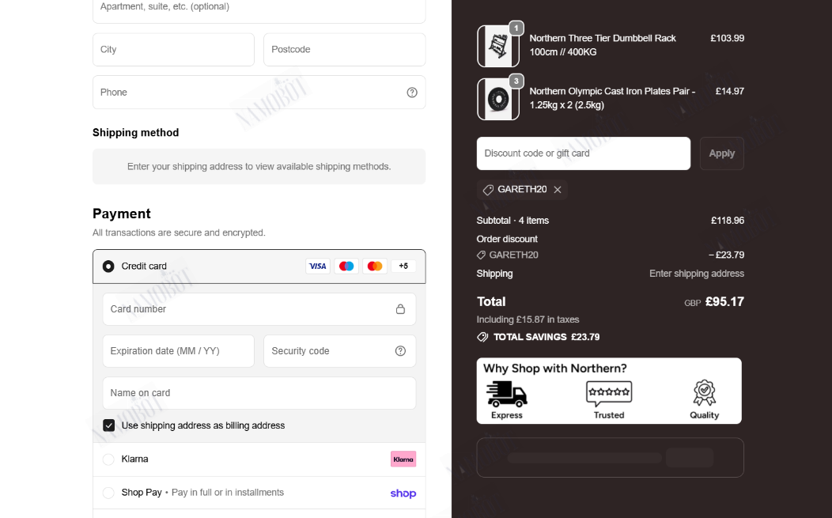Select the Credit card radio option
Screen dimensions: 832x518
pyautogui.click(x=108, y=266)
